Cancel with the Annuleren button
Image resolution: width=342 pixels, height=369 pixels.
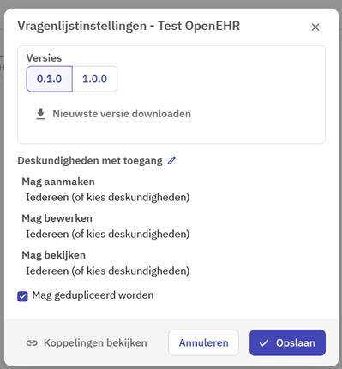[203, 342]
